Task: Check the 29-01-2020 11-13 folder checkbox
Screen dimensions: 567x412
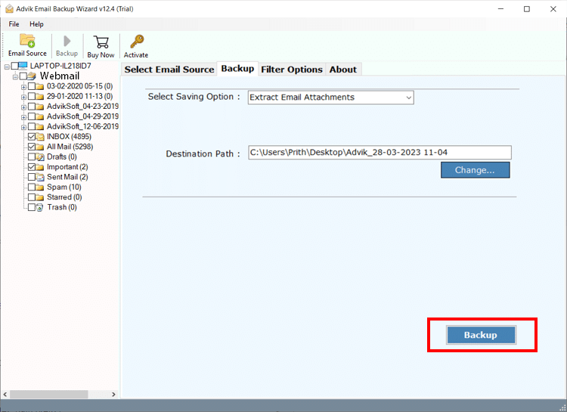Action: [32, 96]
